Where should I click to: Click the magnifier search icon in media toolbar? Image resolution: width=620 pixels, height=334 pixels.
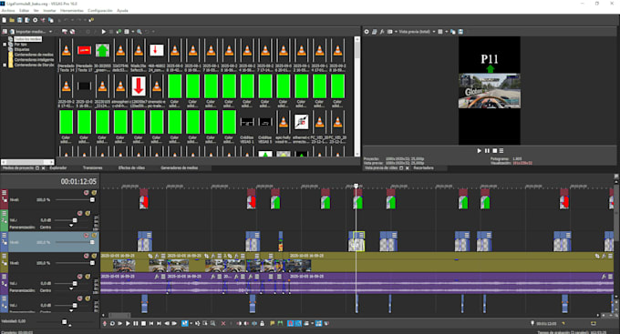pyautogui.click(x=139, y=32)
